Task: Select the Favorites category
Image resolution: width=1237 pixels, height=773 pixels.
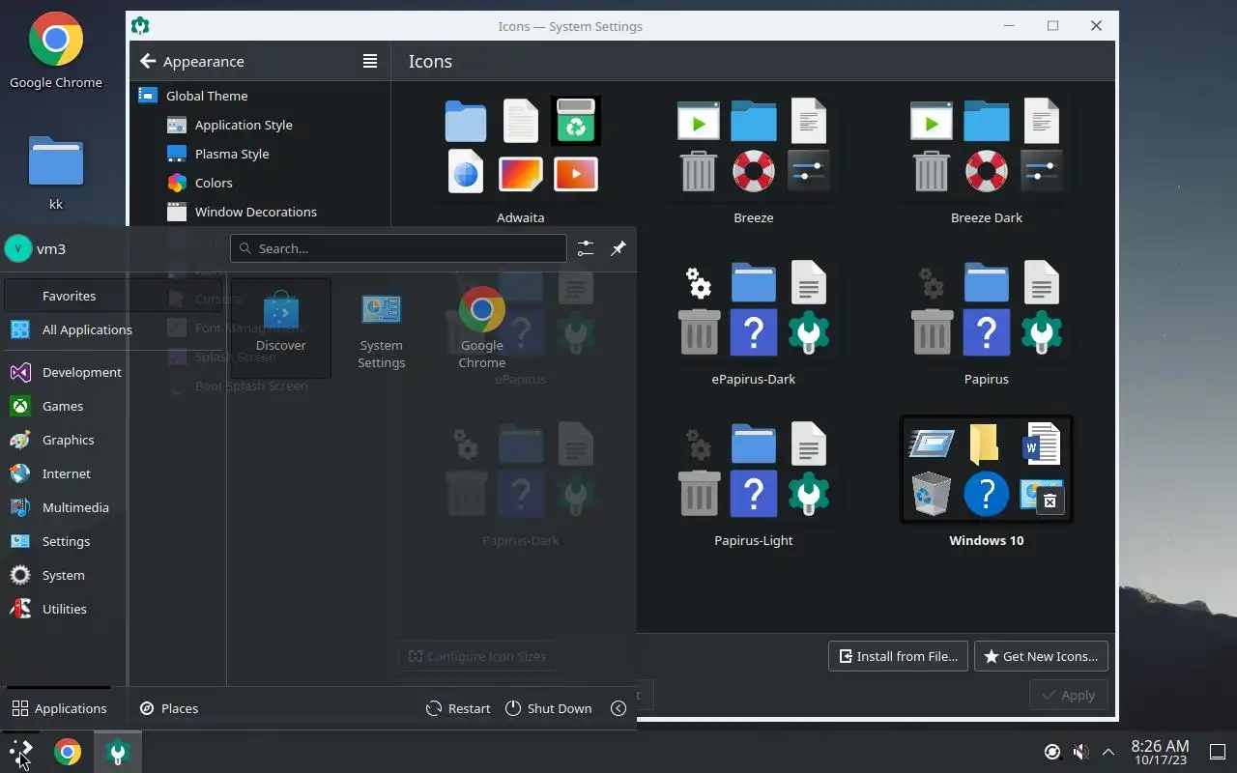Action: (114, 296)
